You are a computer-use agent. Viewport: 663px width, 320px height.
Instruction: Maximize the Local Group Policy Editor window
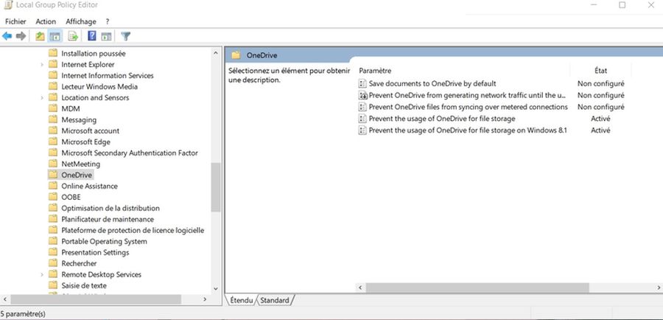tap(622, 5)
